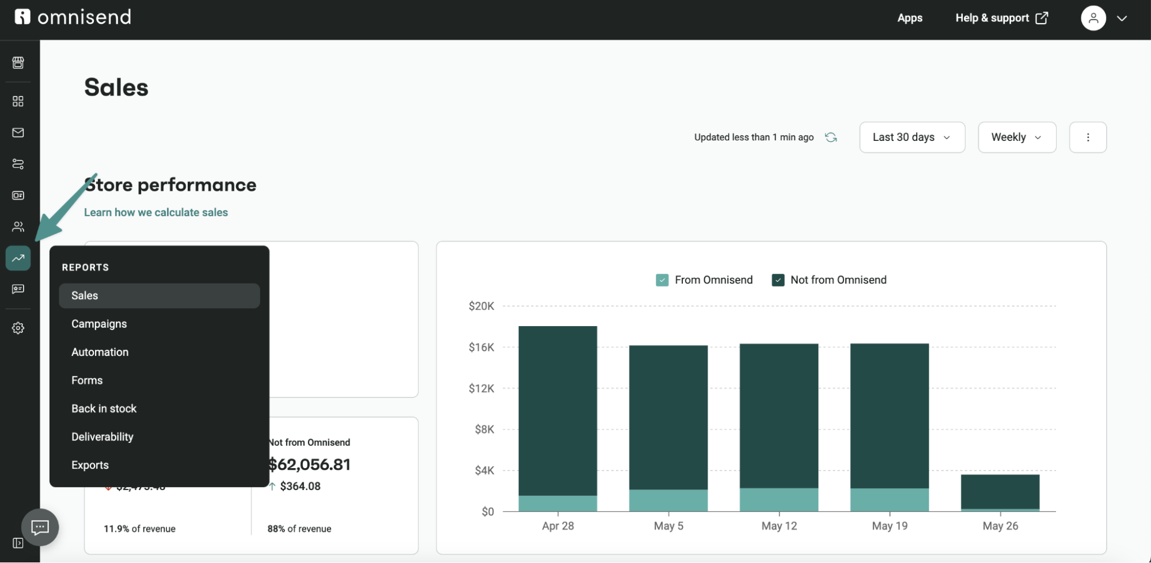Image resolution: width=1151 pixels, height=563 pixels.
Task: Open Help & support in the top bar
Action: [x=992, y=18]
